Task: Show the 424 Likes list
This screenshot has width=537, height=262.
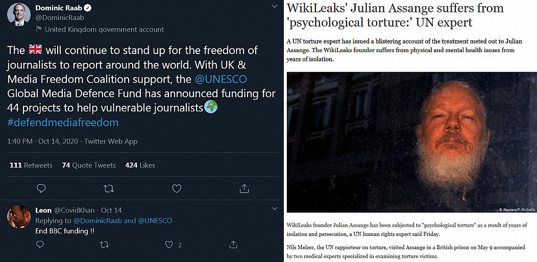Action: [x=140, y=165]
